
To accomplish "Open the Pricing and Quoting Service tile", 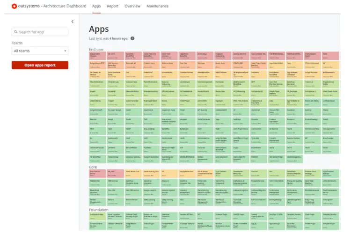I will [294, 183].
